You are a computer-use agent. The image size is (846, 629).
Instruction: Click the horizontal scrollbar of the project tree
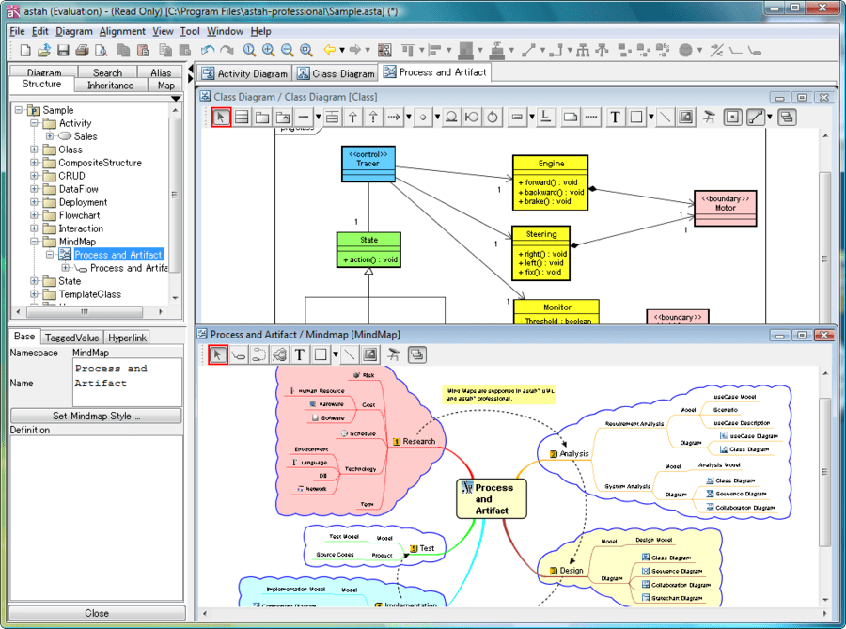coord(85,312)
